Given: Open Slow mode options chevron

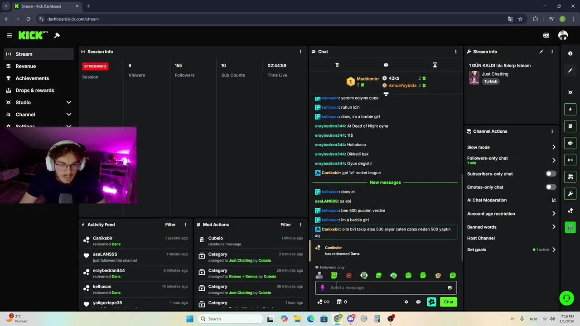Looking at the screenshot, I should [x=554, y=147].
